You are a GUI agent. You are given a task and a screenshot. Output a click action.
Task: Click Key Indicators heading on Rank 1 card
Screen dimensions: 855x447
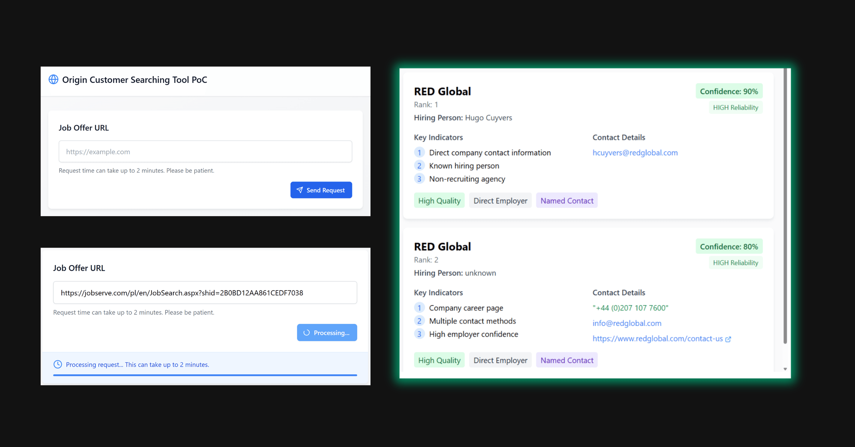coord(438,137)
